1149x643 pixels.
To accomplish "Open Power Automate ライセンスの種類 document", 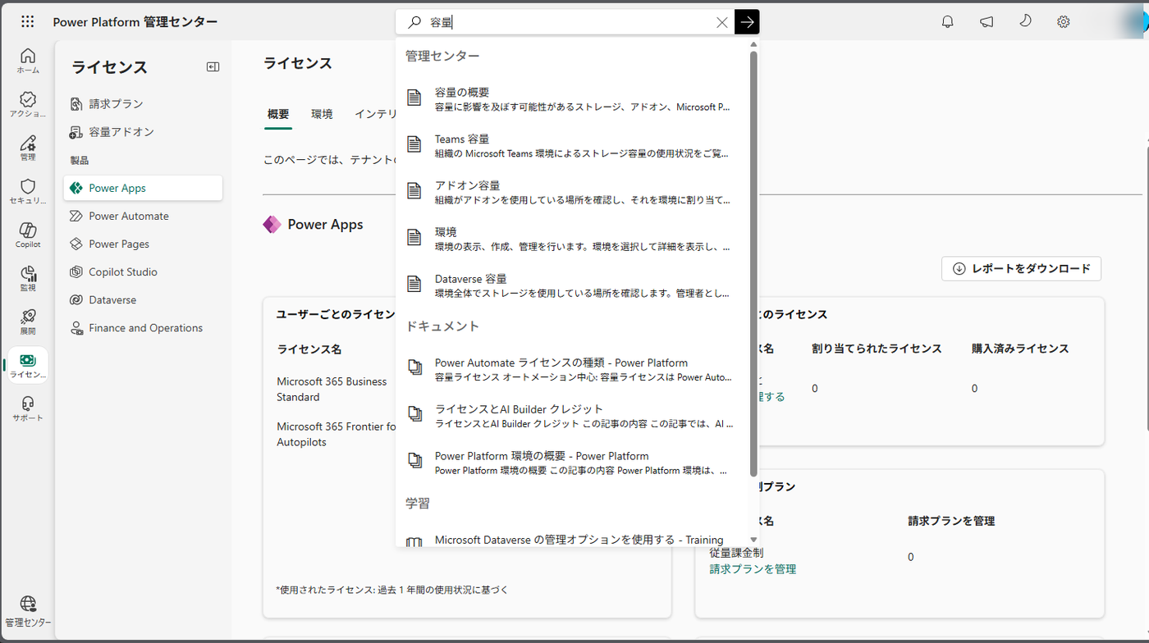I will (574, 369).
